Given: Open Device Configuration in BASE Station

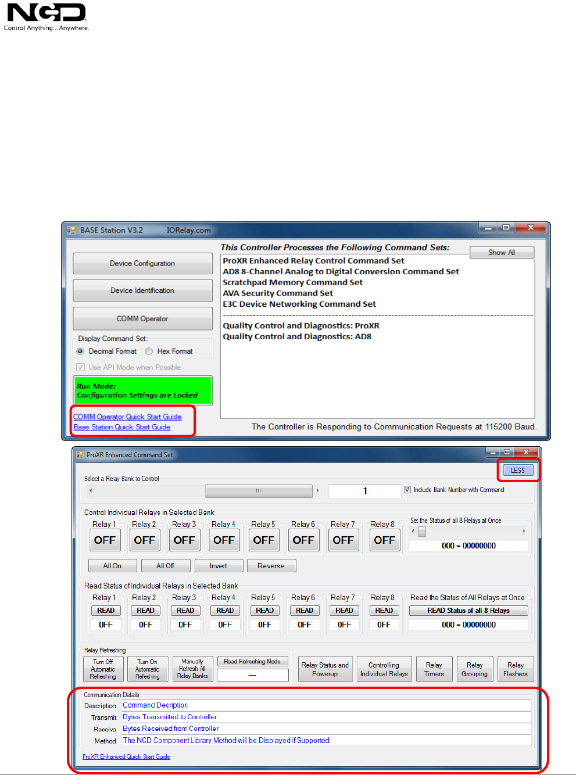Looking at the screenshot, I should pos(142,263).
